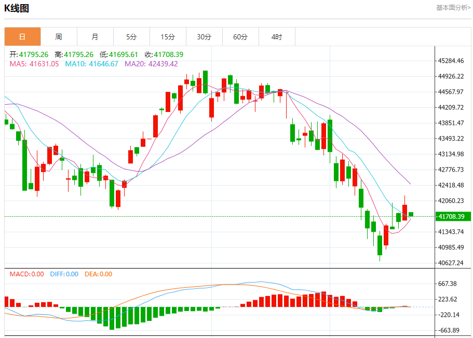Click the 44926.22 price axis label
473x338 pixels.
451,76
